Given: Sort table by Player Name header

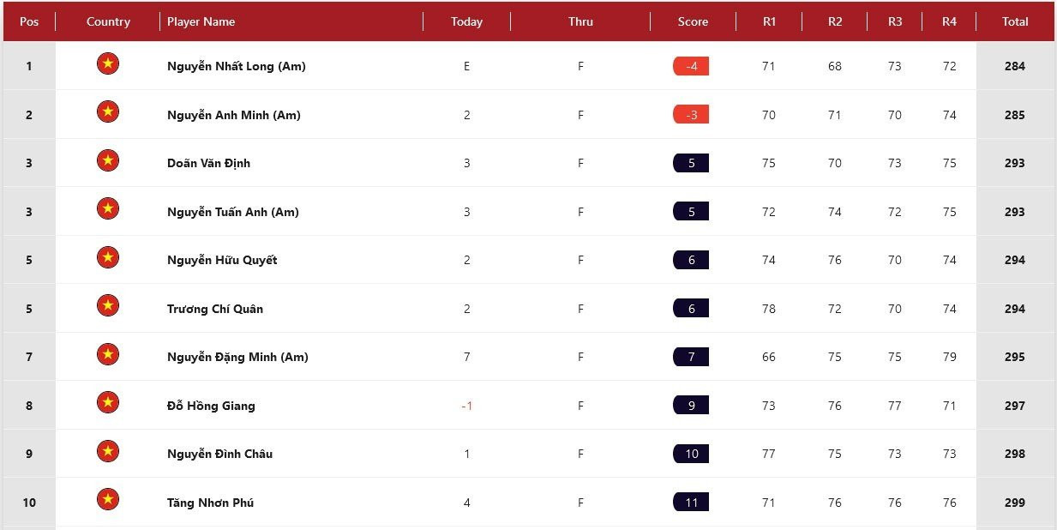Looking at the screenshot, I should (x=201, y=21).
